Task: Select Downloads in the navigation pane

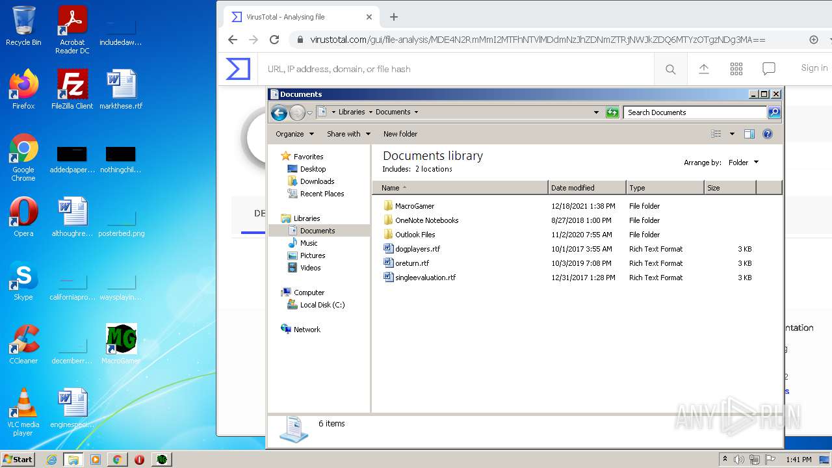Action: pyautogui.click(x=317, y=181)
